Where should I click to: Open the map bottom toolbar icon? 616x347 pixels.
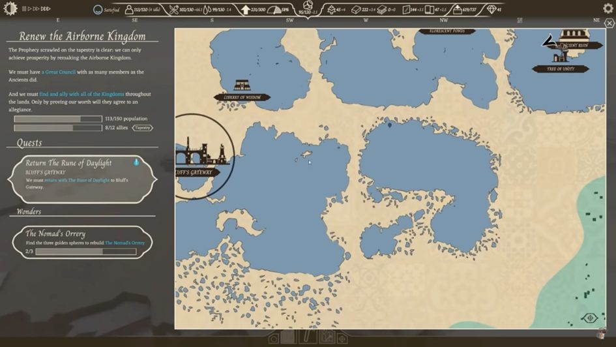point(327,337)
